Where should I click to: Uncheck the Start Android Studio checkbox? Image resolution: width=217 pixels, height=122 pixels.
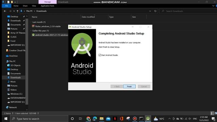[100, 55]
